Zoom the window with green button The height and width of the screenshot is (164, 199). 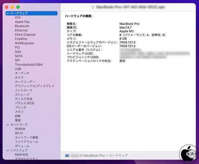click(x=18, y=7)
